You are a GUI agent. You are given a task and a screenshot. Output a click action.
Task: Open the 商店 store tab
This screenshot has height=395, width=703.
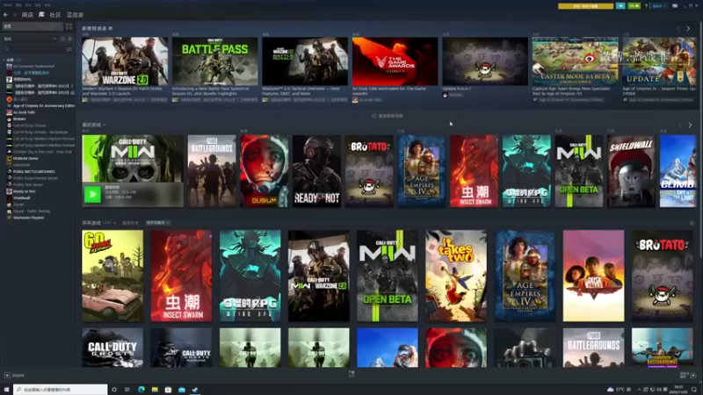(27, 15)
